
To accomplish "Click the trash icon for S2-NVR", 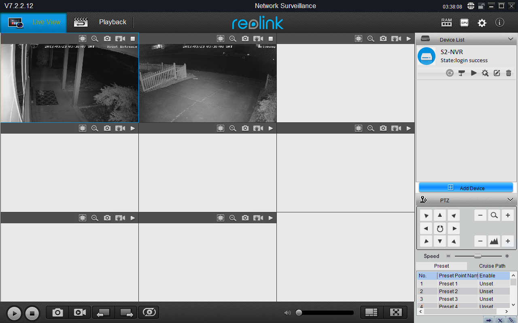I will (x=509, y=73).
